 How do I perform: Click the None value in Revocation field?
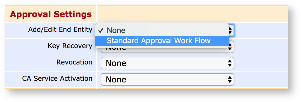pos(116,63)
